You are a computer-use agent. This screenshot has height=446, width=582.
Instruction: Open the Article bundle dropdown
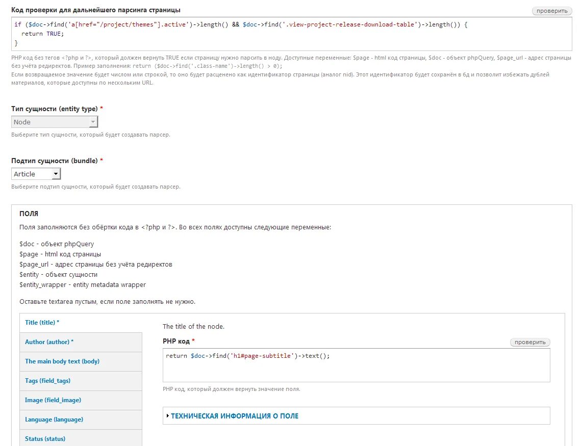(36, 174)
